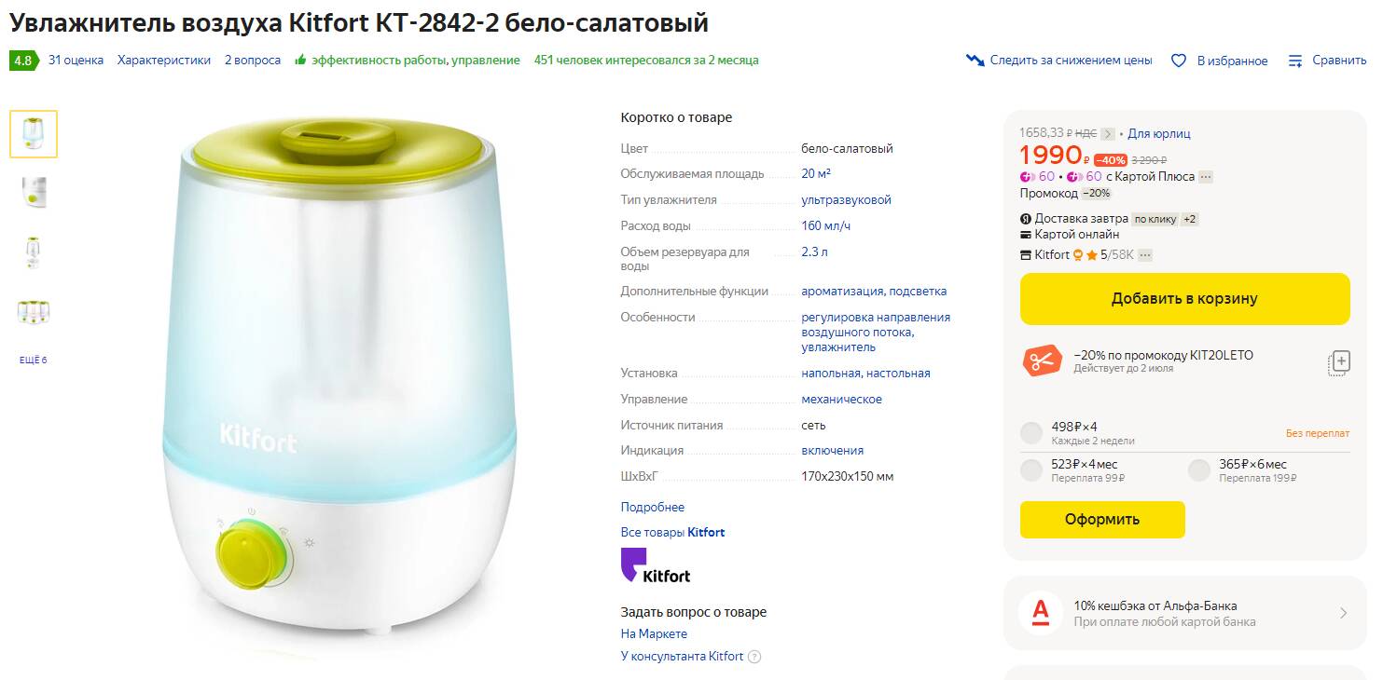Open the Характеристики section link

(164, 61)
